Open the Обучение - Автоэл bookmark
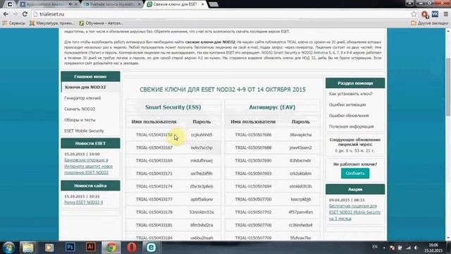The image size is (451, 254). point(101,23)
